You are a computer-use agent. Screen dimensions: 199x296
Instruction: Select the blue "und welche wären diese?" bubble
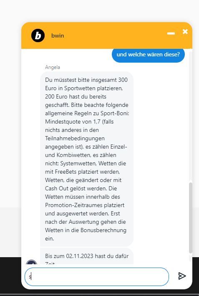click(x=148, y=55)
